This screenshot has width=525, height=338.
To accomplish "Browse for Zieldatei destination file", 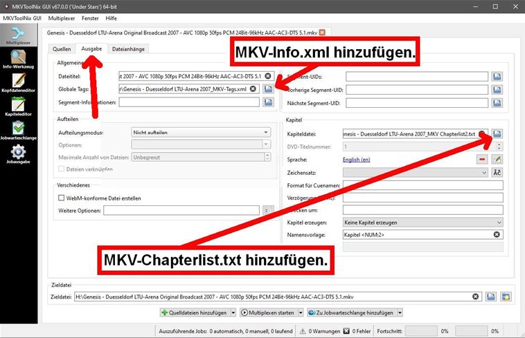I will click(491, 297).
